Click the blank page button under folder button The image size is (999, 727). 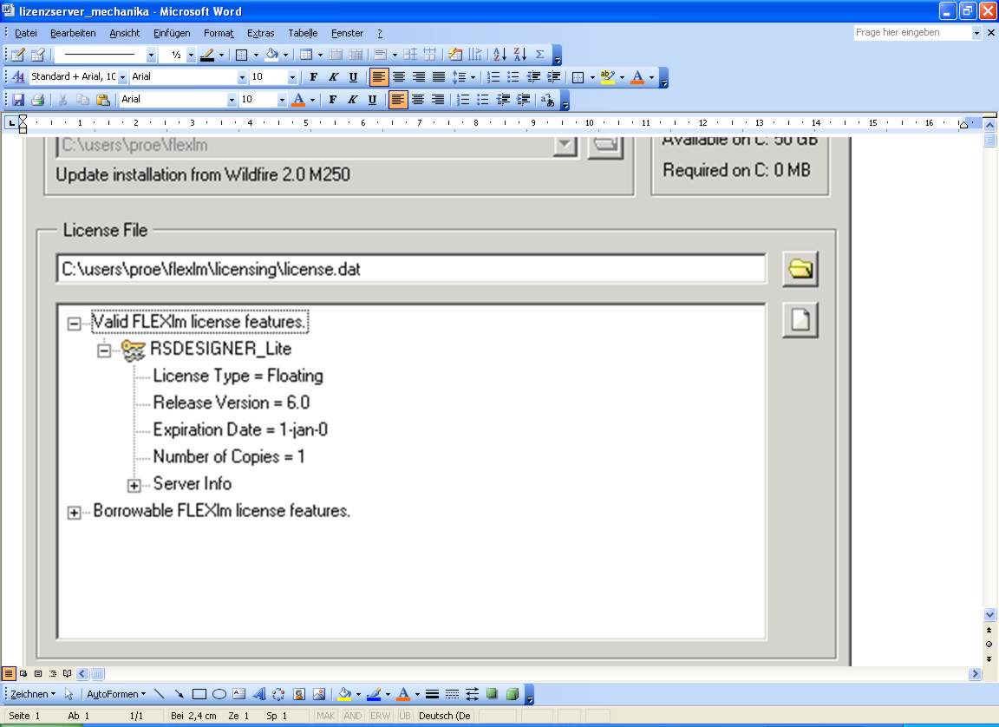(x=800, y=319)
